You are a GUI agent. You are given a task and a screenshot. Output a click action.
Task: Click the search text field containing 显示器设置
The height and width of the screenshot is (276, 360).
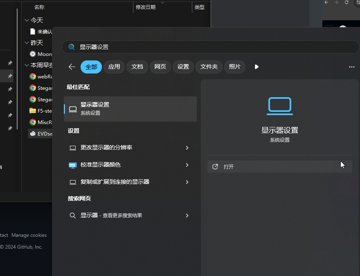click(211, 47)
